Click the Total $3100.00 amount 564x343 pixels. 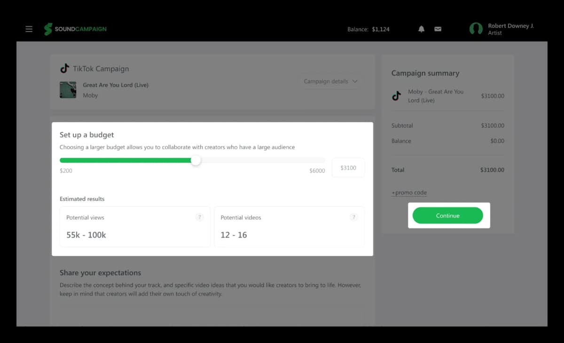tap(492, 170)
